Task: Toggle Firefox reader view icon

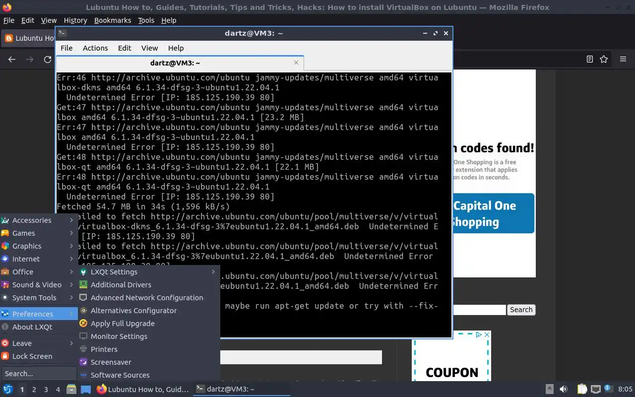Action: click(589, 59)
